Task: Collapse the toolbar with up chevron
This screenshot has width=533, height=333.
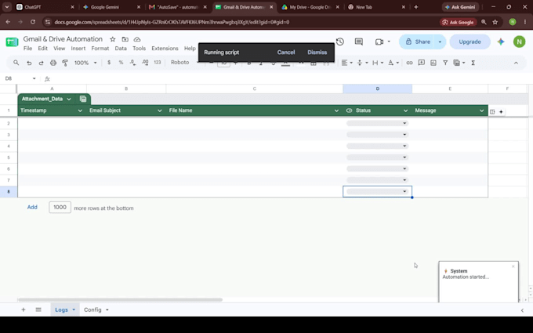Action: (x=516, y=63)
